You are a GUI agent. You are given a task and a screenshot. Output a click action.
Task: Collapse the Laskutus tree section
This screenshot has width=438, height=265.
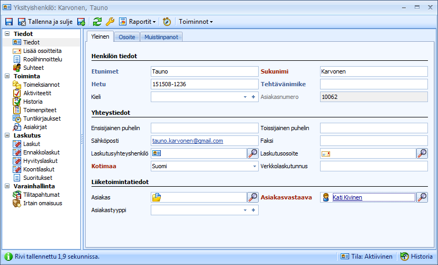click(x=7, y=135)
